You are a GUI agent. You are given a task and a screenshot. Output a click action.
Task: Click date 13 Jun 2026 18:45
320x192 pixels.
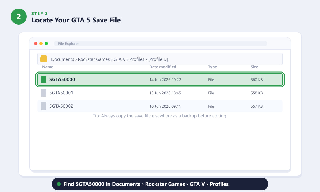165,93
